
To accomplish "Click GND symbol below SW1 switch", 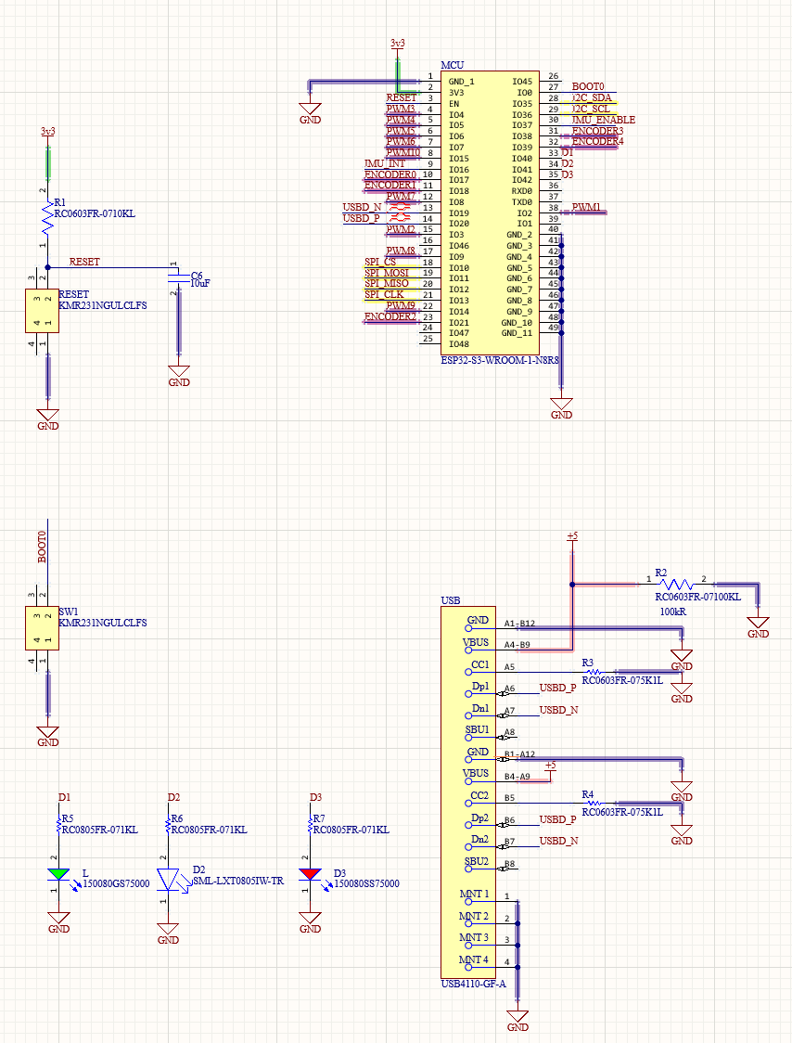I will click(48, 737).
